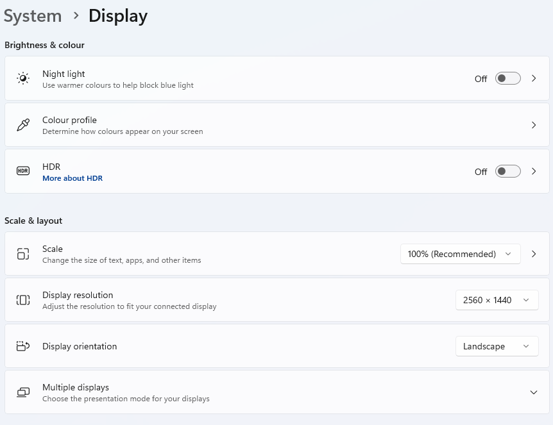This screenshot has width=553, height=425.
Task: Click the Multiple displays icon
Action: (x=23, y=392)
